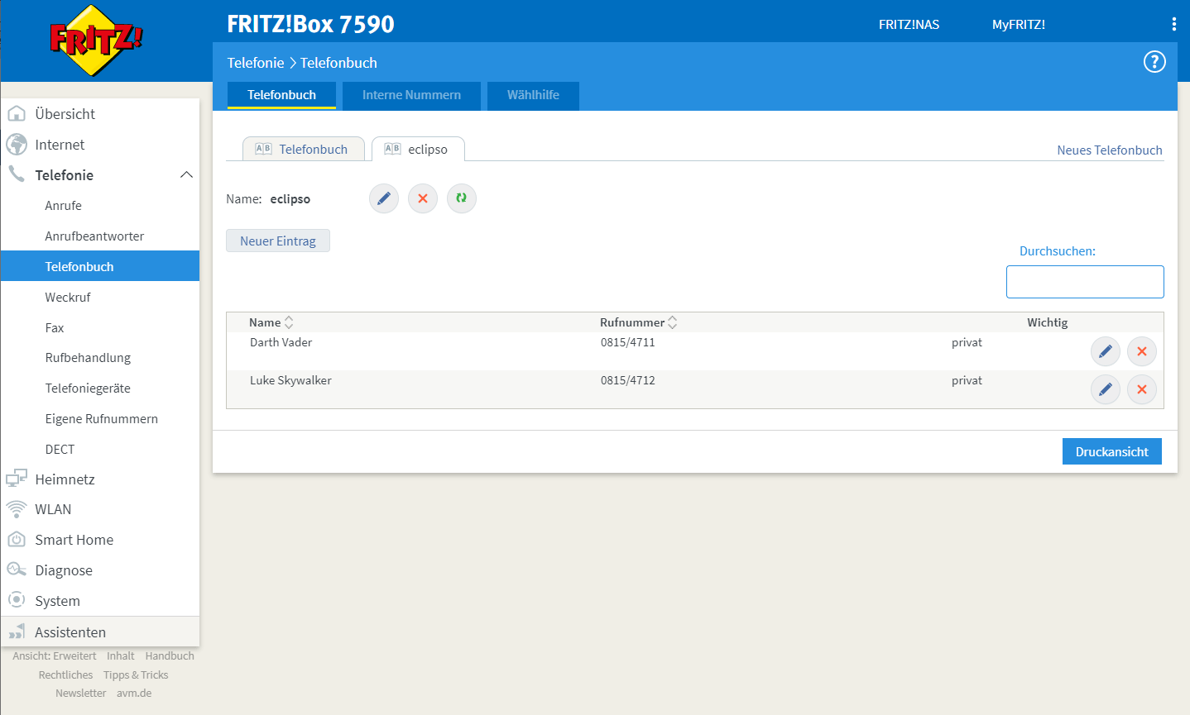This screenshot has width=1190, height=715.
Task: Click the address book icon on Telefonbuch tab
Action: click(263, 149)
